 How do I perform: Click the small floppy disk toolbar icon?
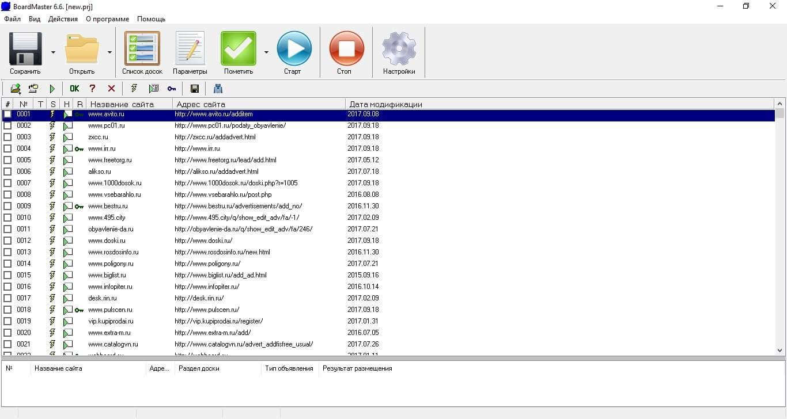coord(195,89)
